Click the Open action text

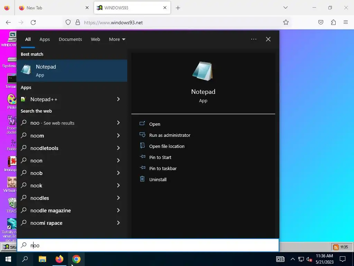click(x=155, y=124)
